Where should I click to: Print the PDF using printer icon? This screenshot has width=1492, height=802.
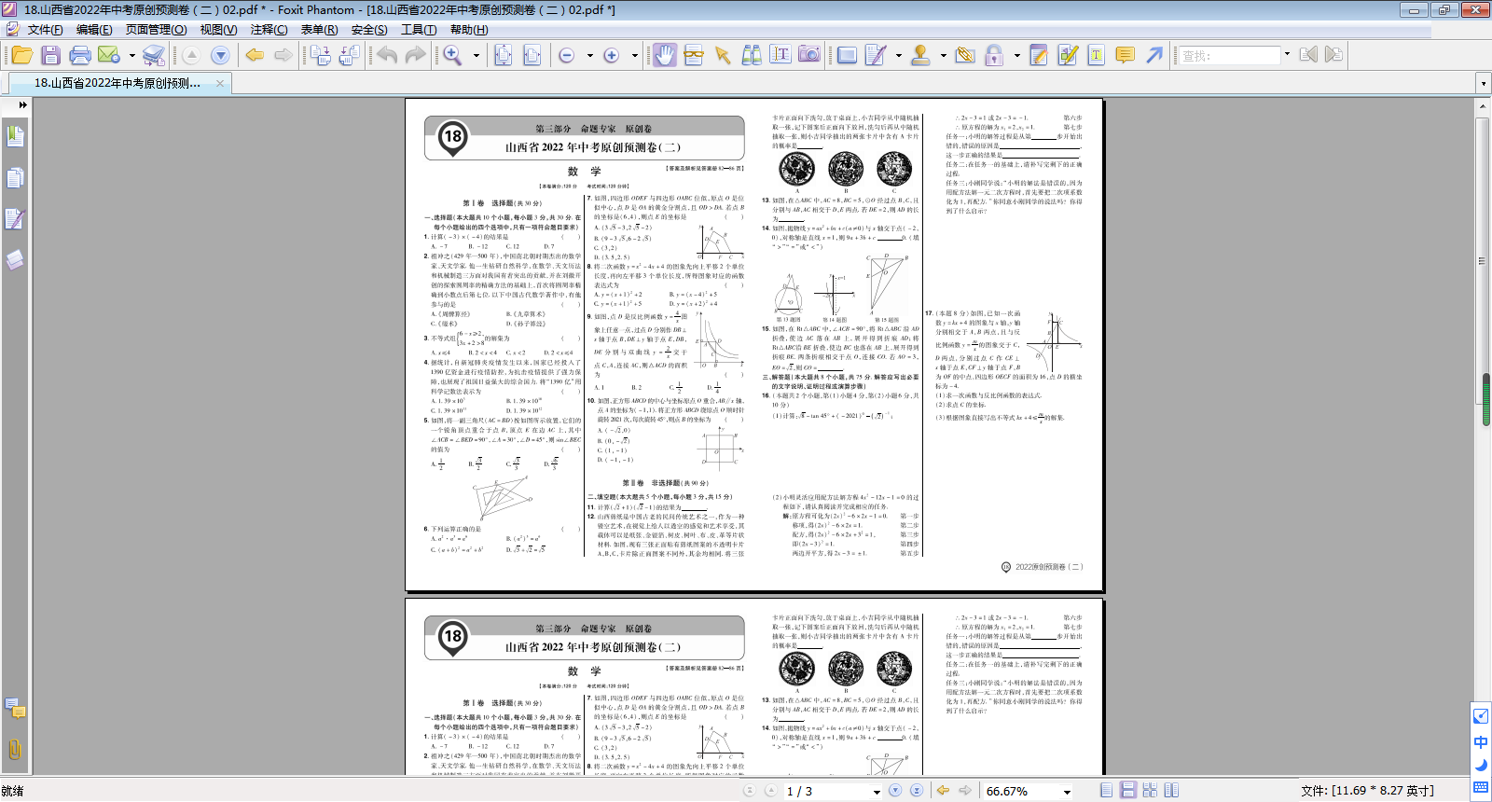point(80,56)
